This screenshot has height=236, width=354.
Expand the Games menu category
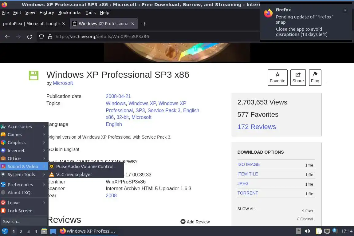[x=24, y=134]
